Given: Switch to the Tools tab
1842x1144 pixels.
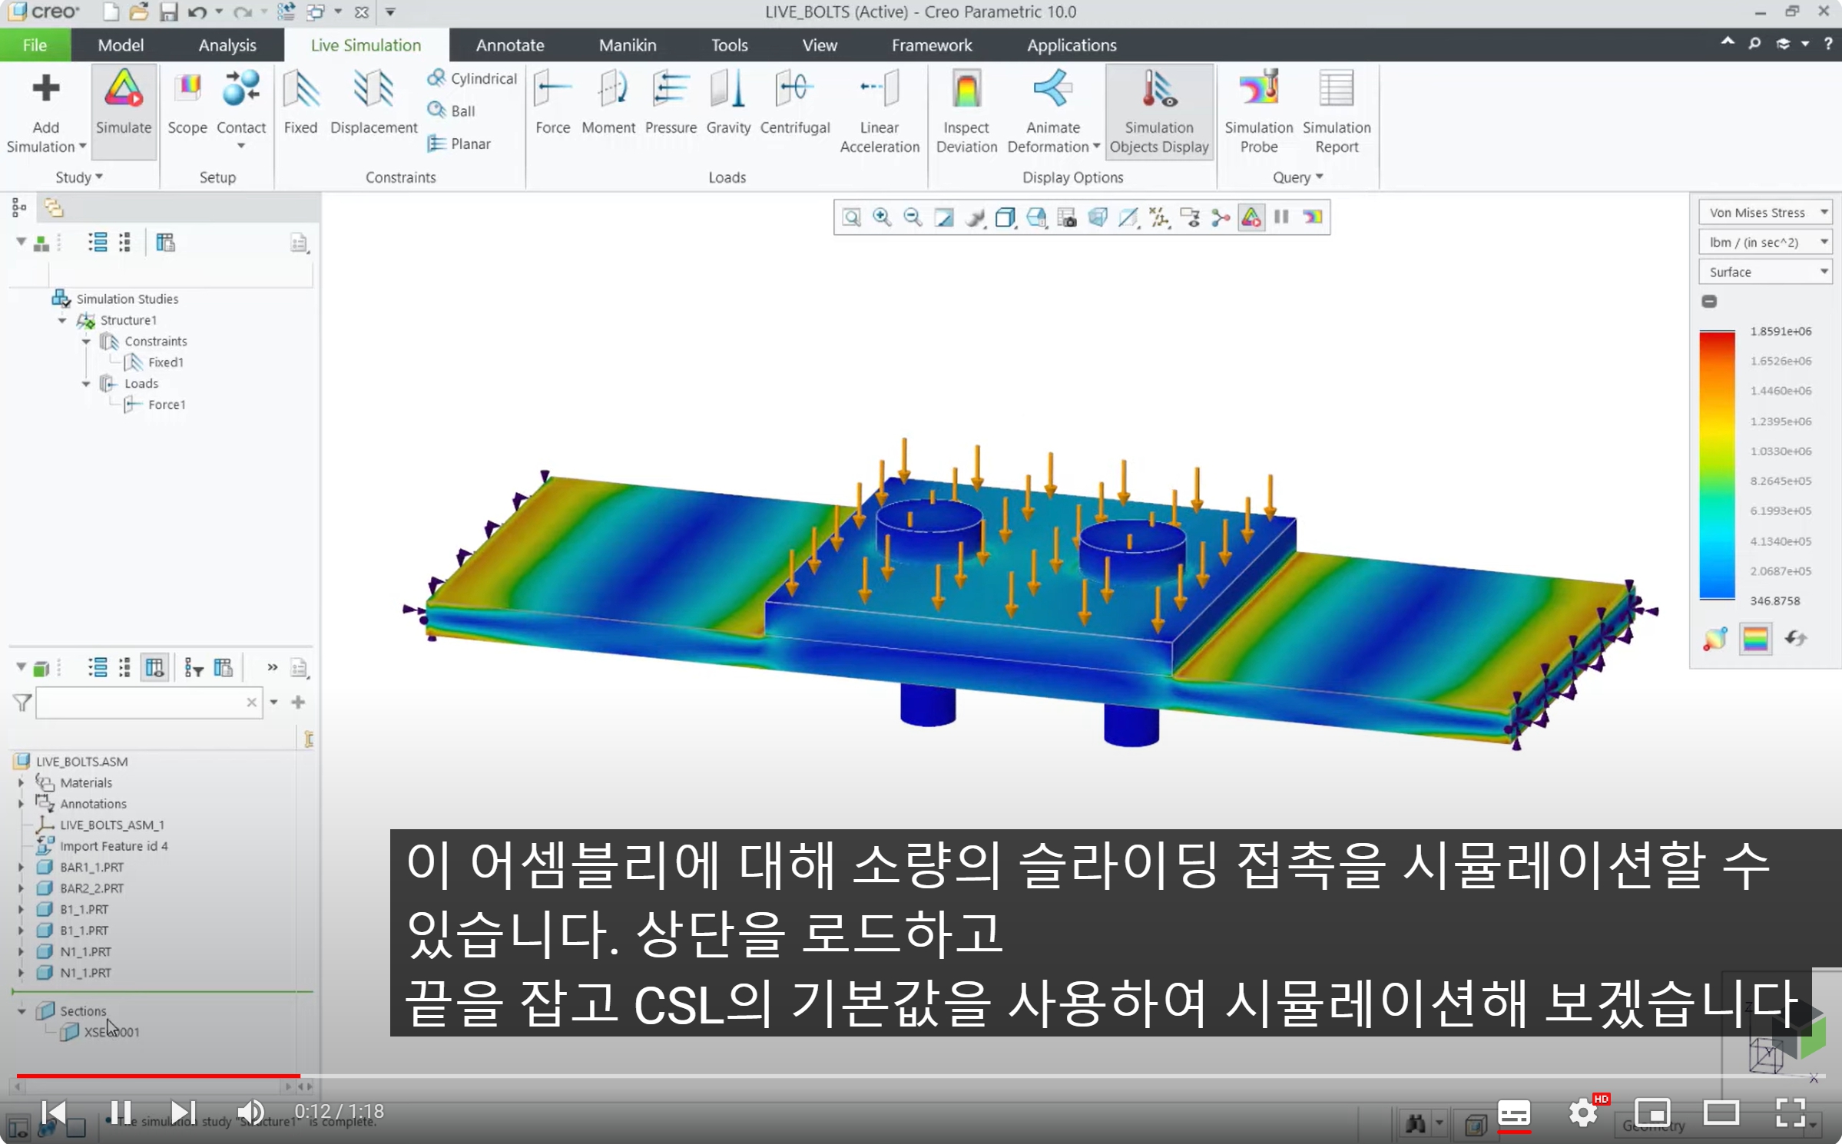Looking at the screenshot, I should [x=729, y=45].
